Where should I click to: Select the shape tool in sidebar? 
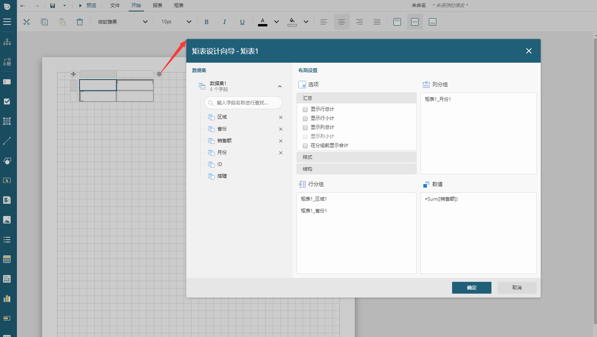(x=7, y=160)
